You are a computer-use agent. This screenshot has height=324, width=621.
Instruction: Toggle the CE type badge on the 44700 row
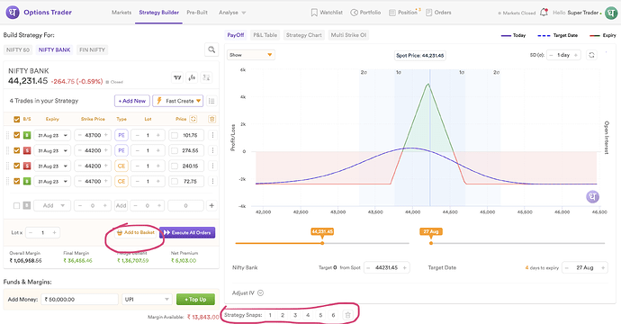point(121,181)
